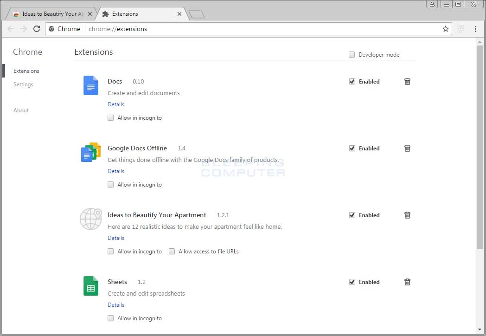Click the globe extension icon in toolbar

(x=460, y=29)
